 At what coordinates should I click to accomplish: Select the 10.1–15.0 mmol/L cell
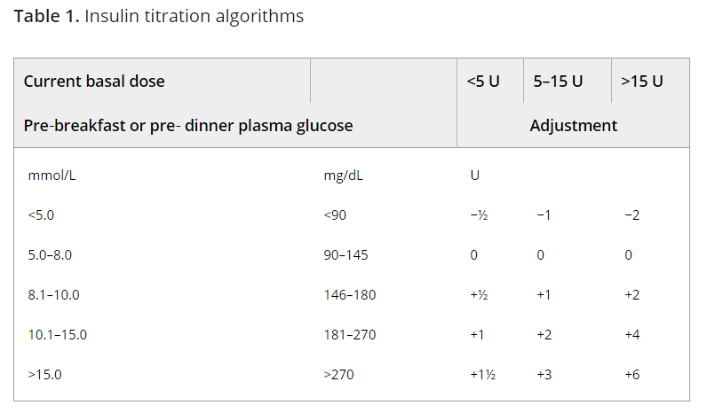tap(57, 335)
